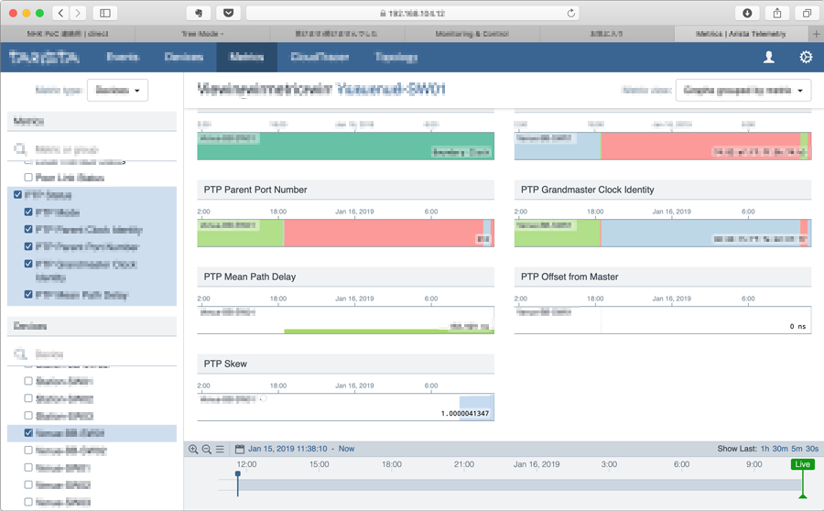This screenshot has width=824, height=511.
Task: Show the last 30m of data
Action: click(x=780, y=449)
